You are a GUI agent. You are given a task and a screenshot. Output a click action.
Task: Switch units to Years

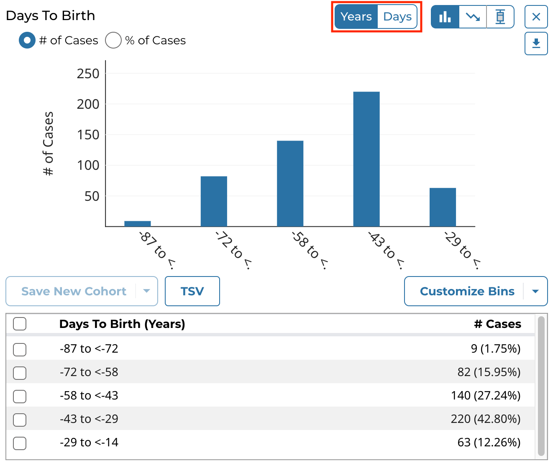tap(356, 17)
